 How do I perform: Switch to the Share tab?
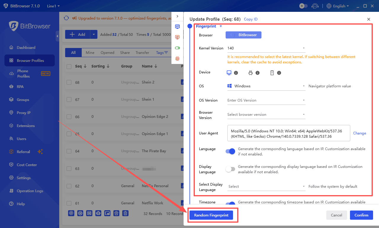[x=125, y=53]
